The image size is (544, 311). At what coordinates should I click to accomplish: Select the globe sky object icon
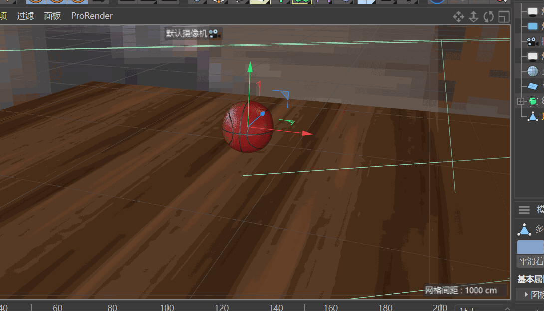click(x=533, y=71)
